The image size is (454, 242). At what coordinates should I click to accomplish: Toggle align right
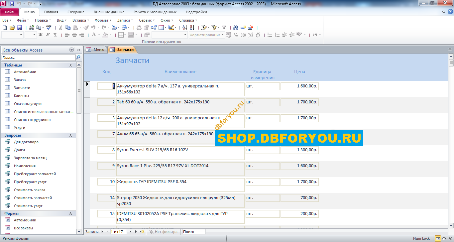point(81,35)
